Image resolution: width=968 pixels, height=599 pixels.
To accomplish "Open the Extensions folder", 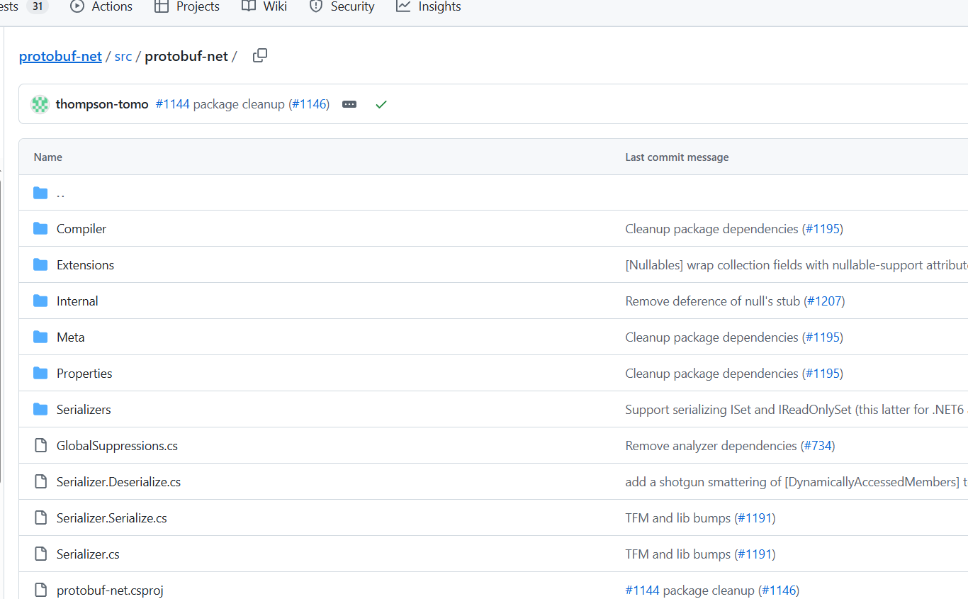I will pos(85,265).
